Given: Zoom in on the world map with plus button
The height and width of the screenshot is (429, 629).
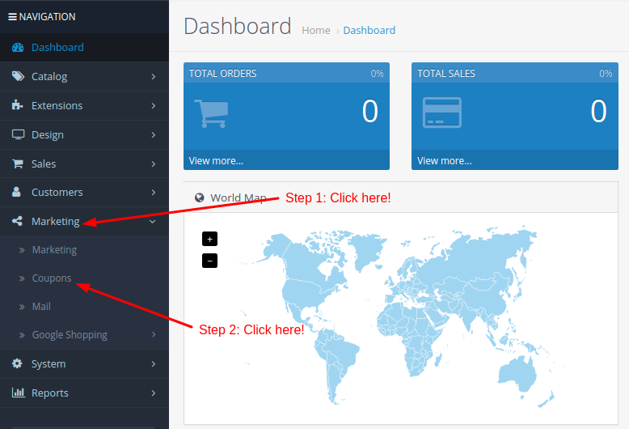Looking at the screenshot, I should [x=209, y=239].
